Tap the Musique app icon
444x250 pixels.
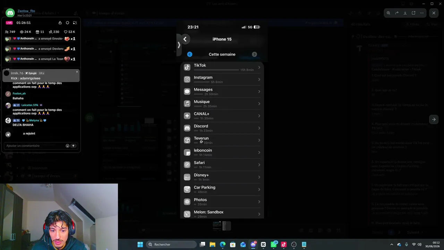[187, 104]
